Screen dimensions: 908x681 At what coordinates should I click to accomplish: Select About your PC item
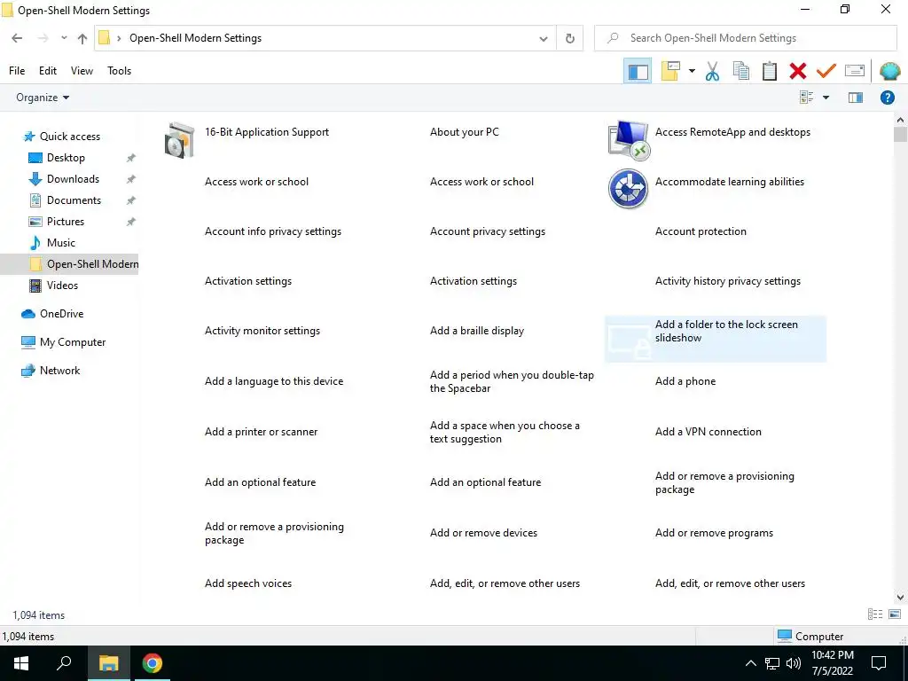point(464,132)
